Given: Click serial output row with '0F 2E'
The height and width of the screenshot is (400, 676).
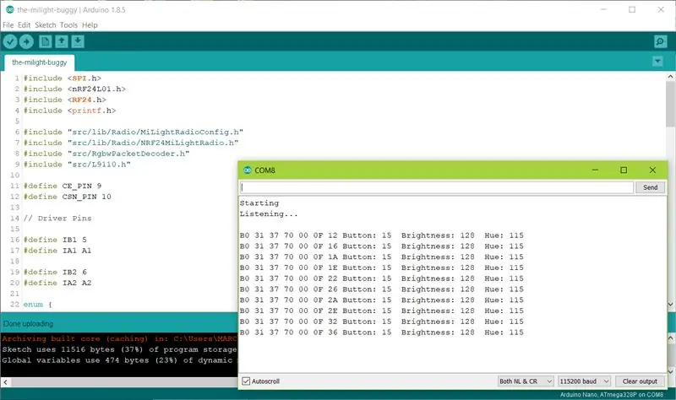Looking at the screenshot, I should point(382,311).
